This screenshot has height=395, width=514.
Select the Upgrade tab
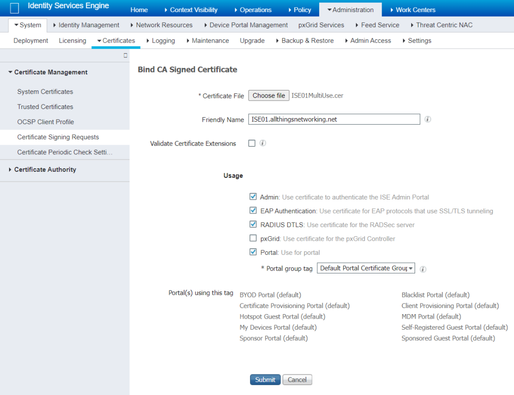(x=252, y=41)
